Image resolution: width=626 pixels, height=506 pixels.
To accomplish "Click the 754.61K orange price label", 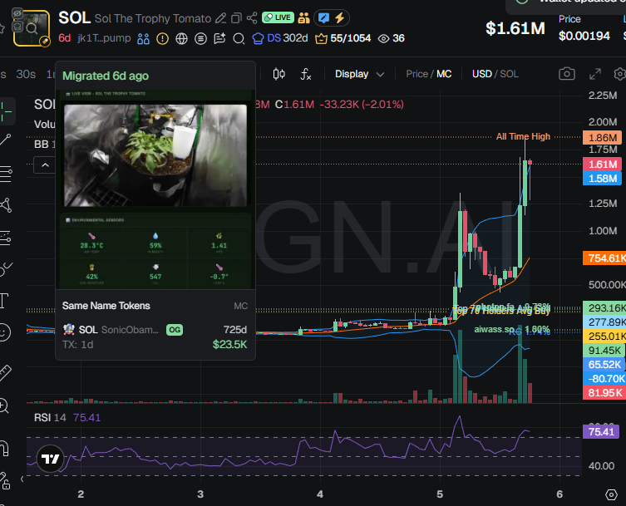I will coord(604,258).
